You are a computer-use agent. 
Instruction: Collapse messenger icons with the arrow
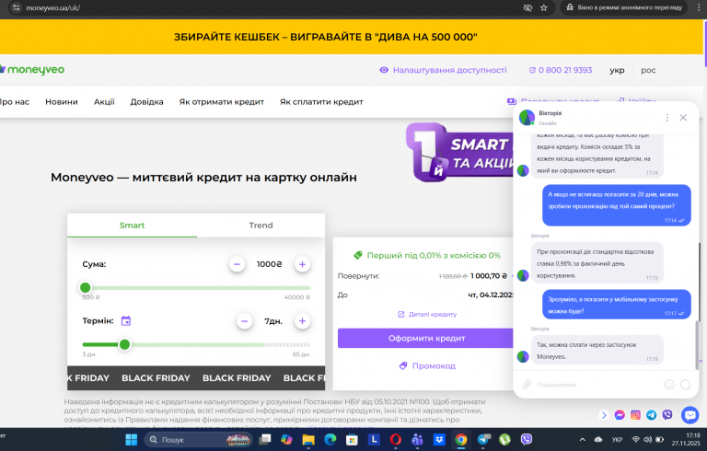click(x=604, y=415)
